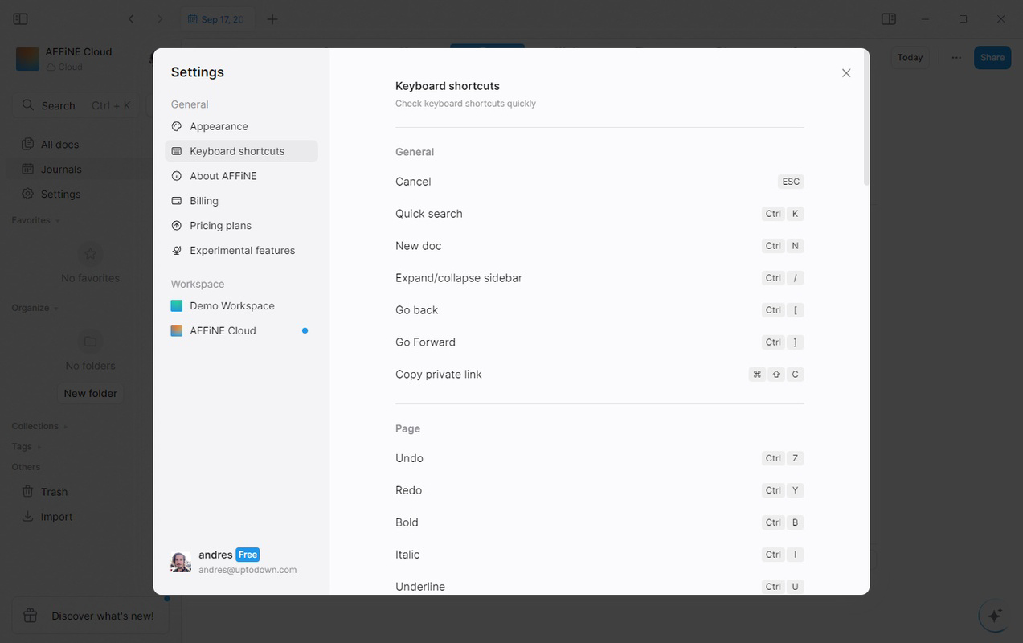Close the Settings dialog
Viewport: 1023px width, 643px height.
[846, 73]
